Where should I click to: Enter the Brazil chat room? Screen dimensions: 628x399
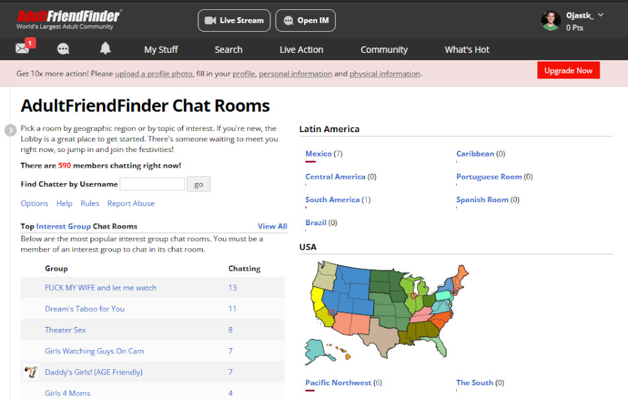tap(315, 223)
